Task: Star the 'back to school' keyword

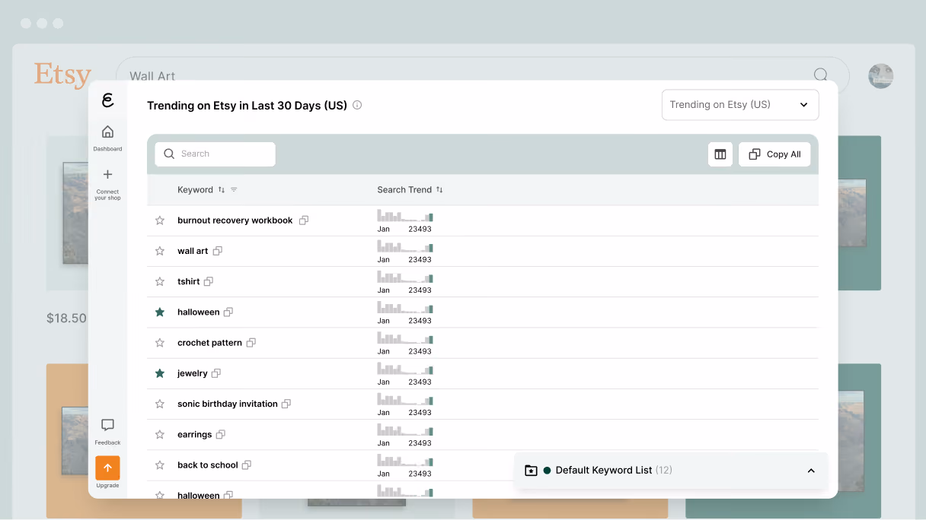Action: [160, 465]
